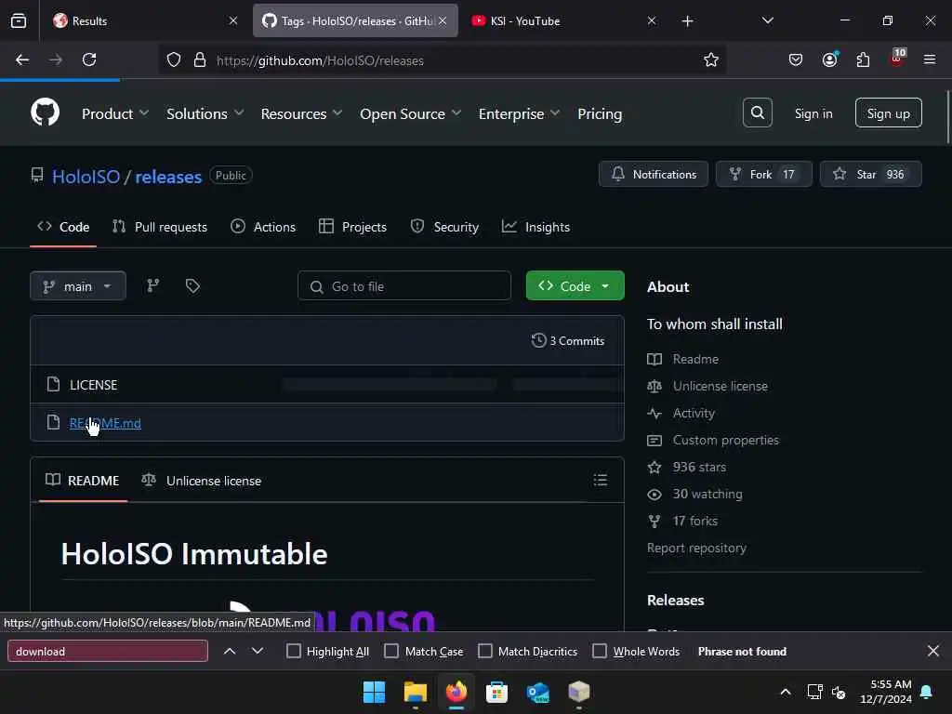Open Firefox hamburger application menu

(930, 60)
